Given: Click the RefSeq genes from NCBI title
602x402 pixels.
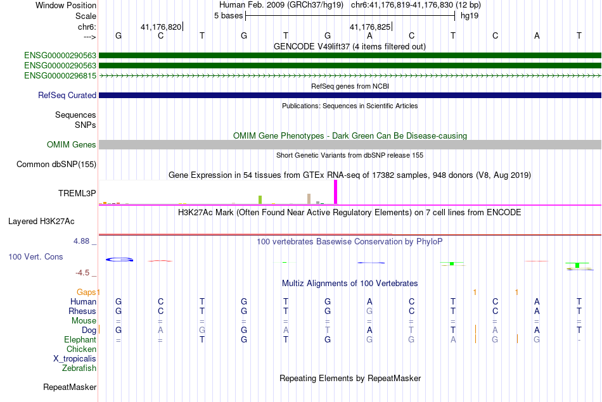Looking at the screenshot, I should point(350,86).
